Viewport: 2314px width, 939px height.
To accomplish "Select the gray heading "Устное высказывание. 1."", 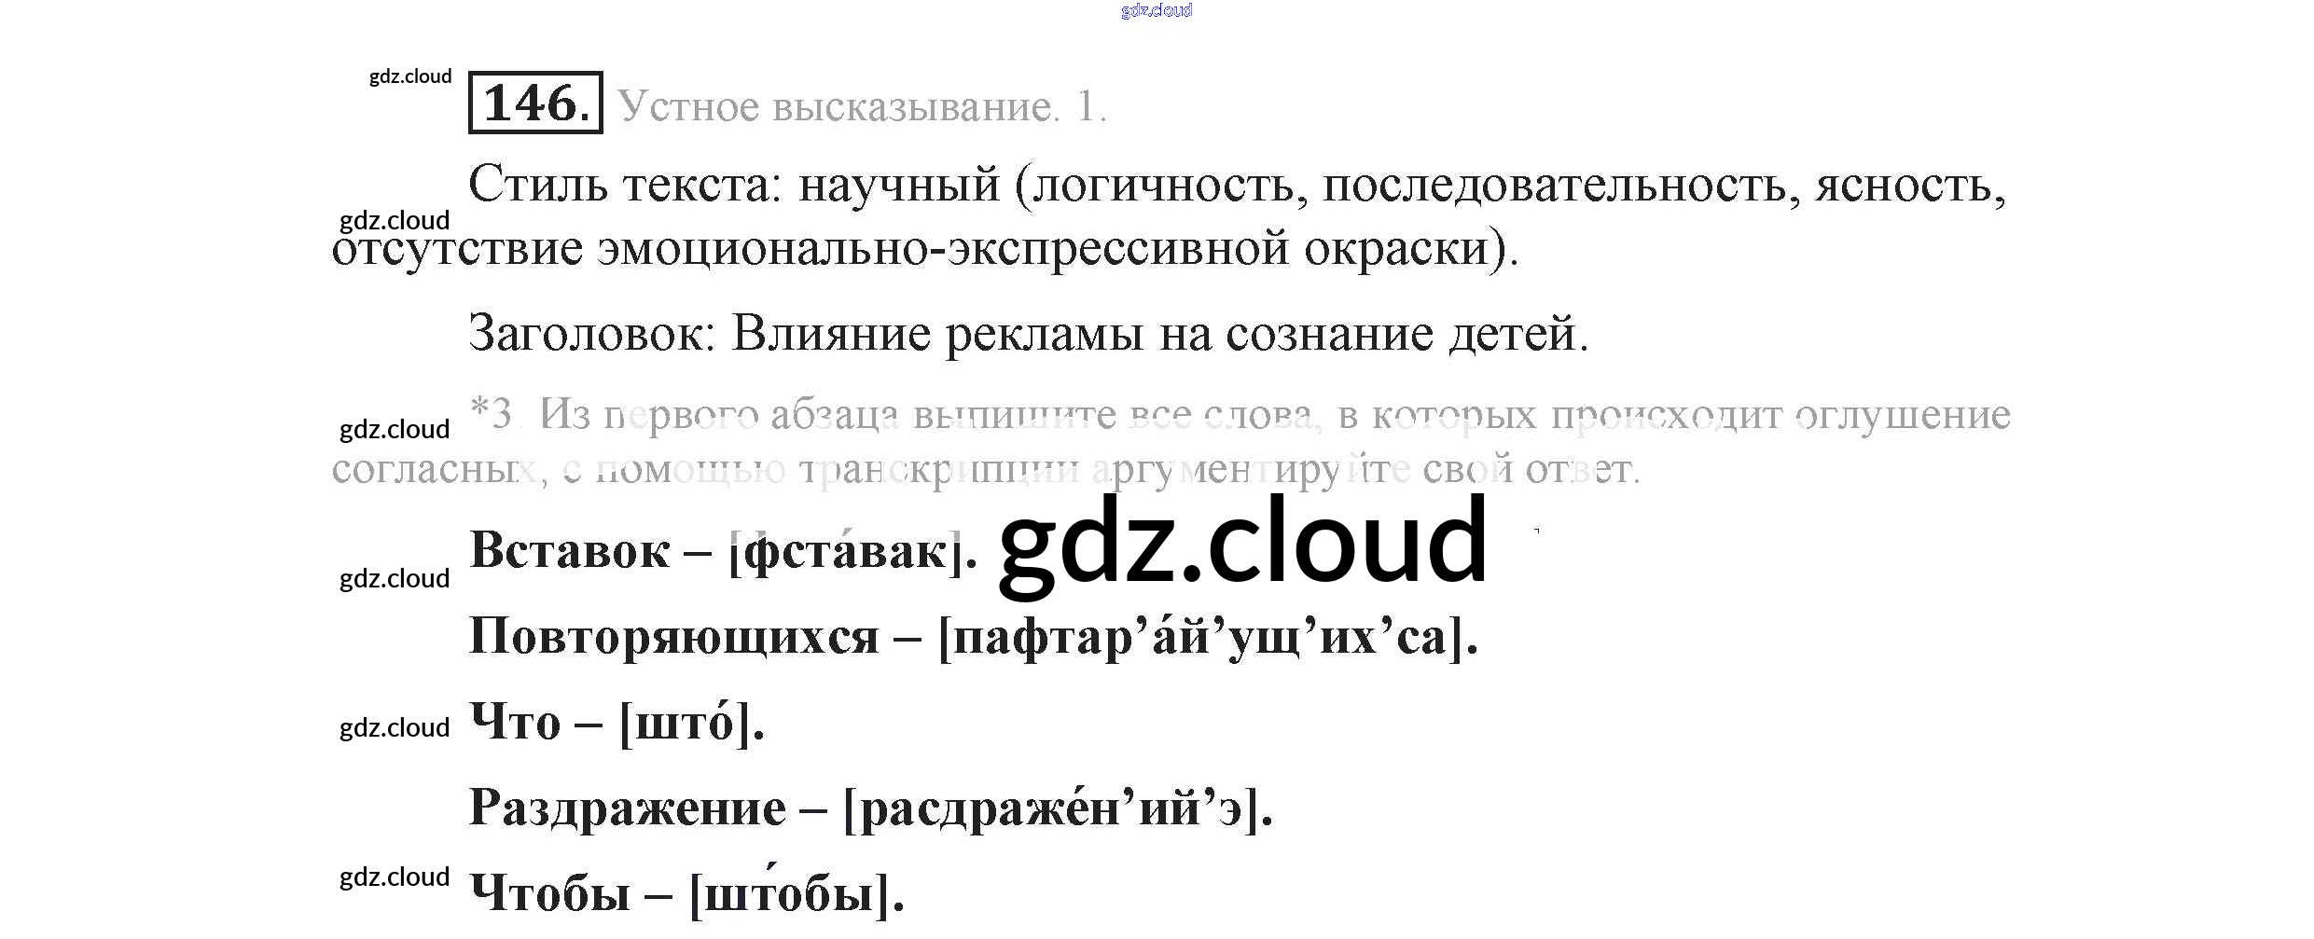I will click(861, 106).
